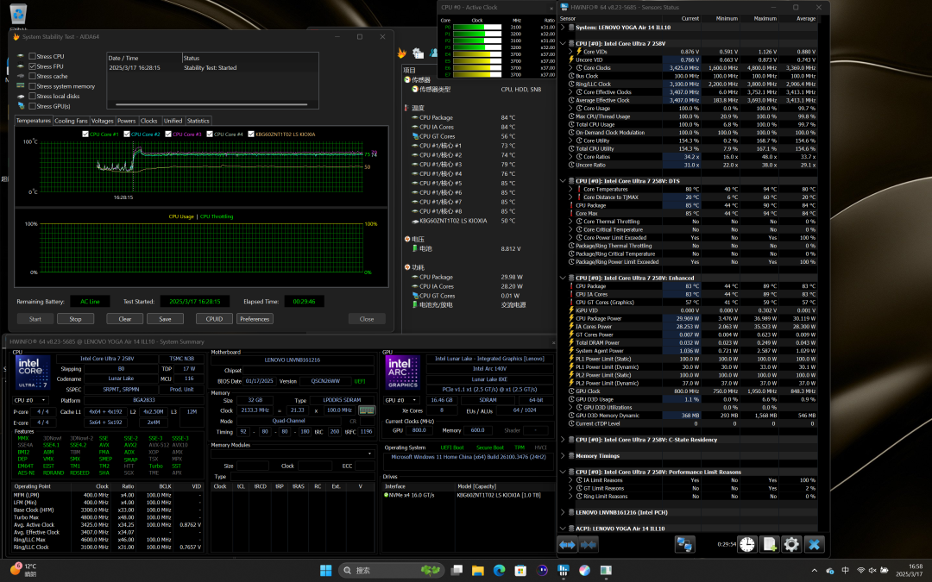The image size is (932, 582).
Task: Open the Windows Start menu
Action: pyautogui.click(x=325, y=570)
